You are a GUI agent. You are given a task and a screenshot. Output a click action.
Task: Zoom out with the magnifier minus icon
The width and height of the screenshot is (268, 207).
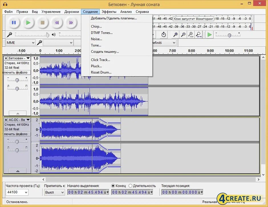coord(183,34)
